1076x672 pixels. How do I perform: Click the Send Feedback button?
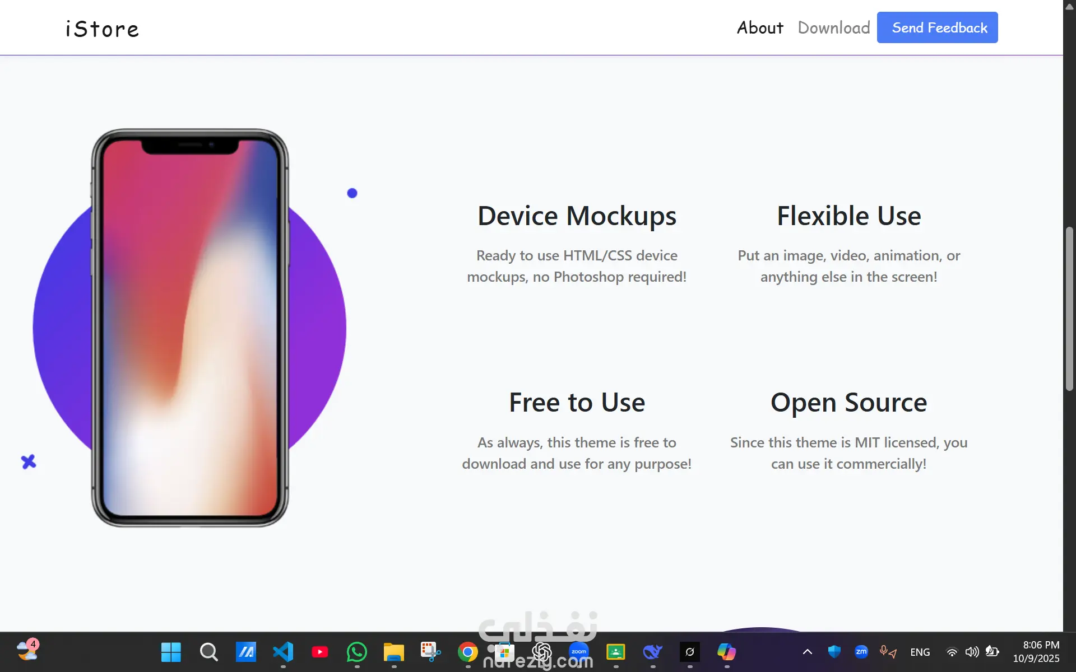pyautogui.click(x=937, y=27)
